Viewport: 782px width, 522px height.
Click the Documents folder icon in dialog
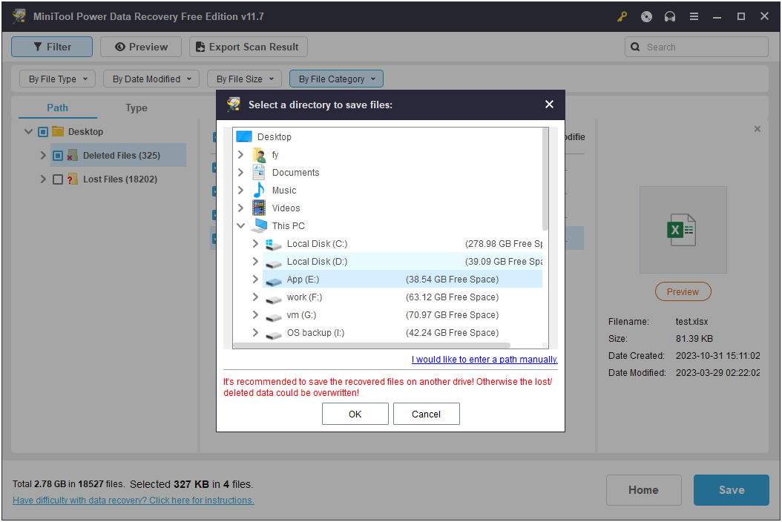259,173
